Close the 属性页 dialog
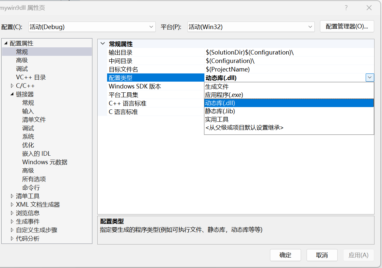The width and height of the screenshot is (382, 268). pos(369,8)
